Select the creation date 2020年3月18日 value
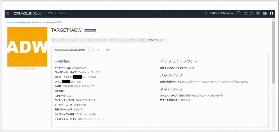 78,87
